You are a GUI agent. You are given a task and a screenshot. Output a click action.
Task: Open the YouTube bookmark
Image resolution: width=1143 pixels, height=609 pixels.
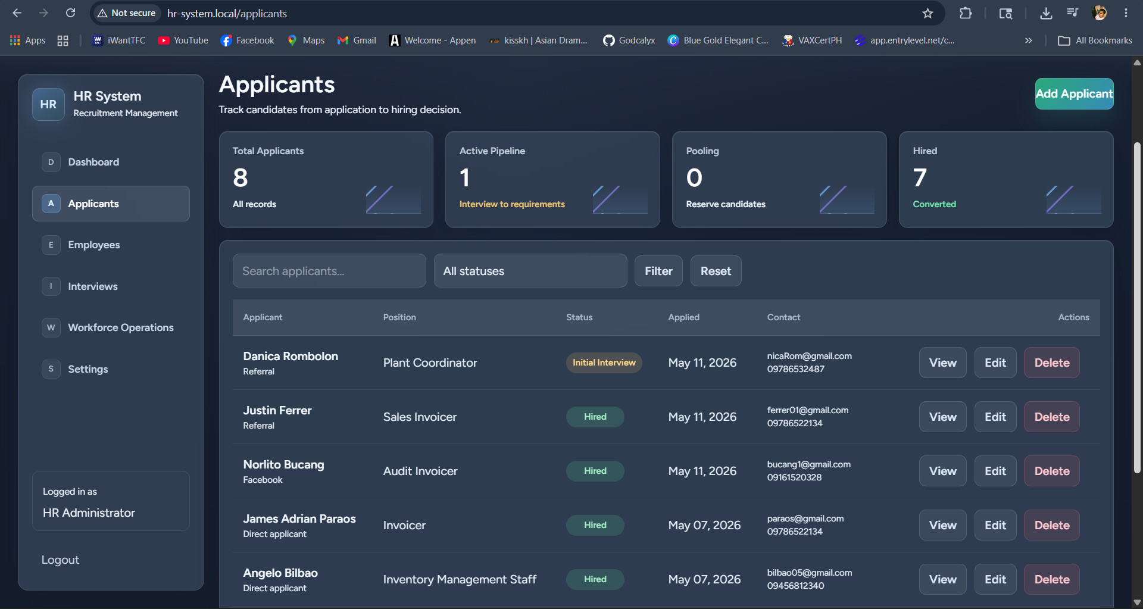(x=183, y=40)
